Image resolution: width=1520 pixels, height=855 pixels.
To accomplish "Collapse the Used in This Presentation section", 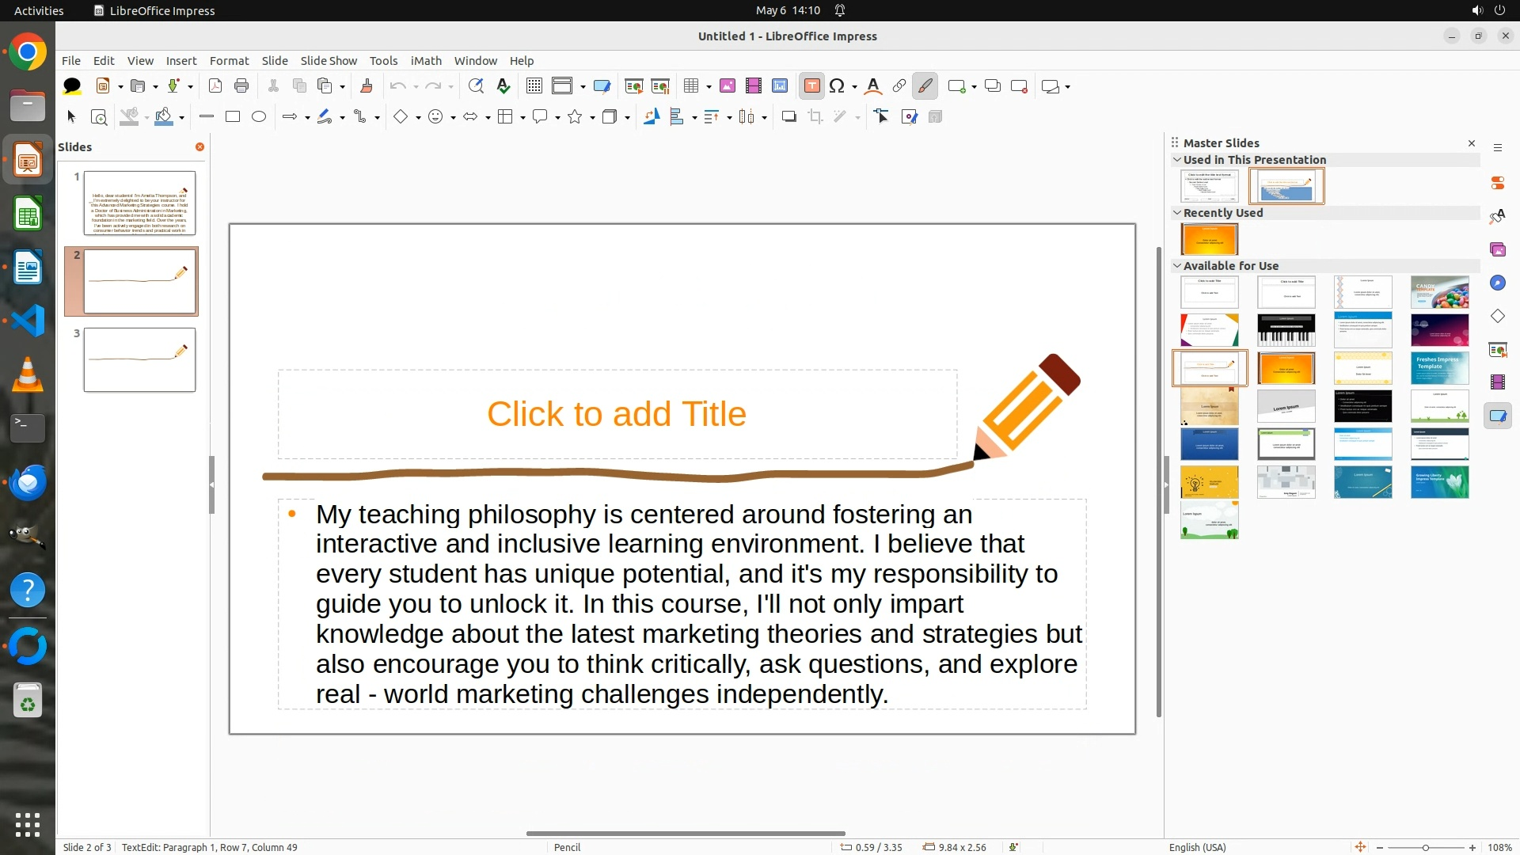I will coord(1177,160).
